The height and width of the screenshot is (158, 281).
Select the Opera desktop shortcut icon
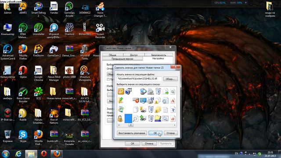click(x=23, y=72)
